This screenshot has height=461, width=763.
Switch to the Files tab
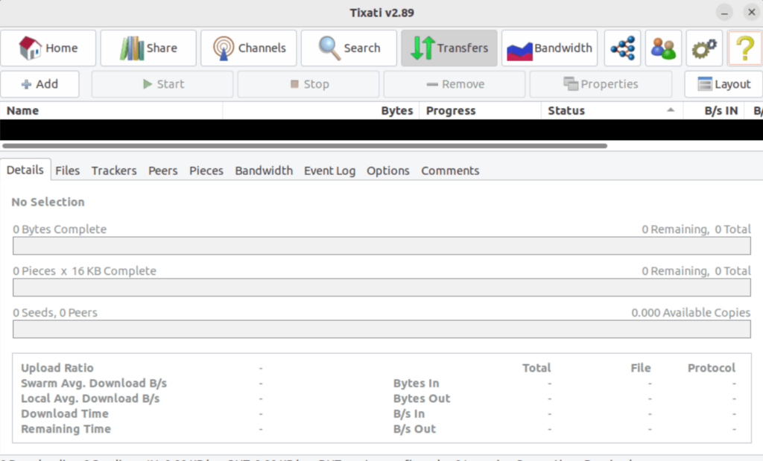click(x=67, y=171)
